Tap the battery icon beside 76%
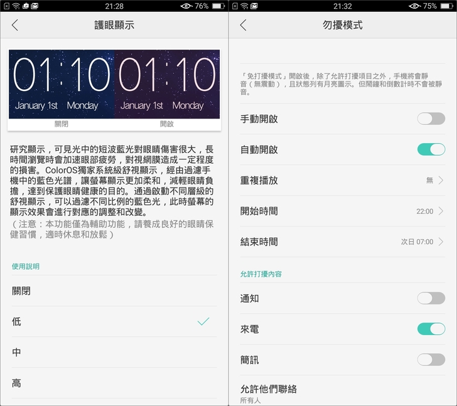 click(218, 6)
